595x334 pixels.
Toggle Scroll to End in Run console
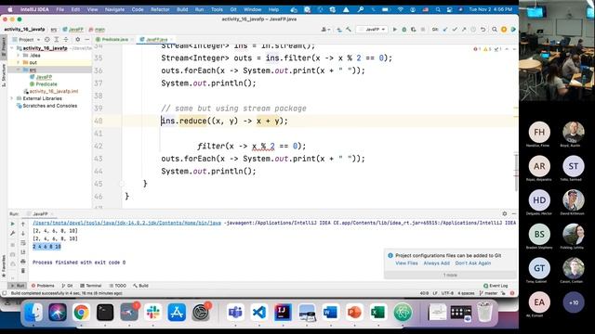(x=22, y=252)
